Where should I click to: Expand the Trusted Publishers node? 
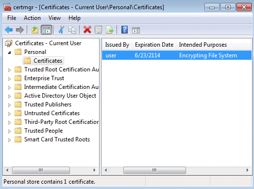pos(9,105)
